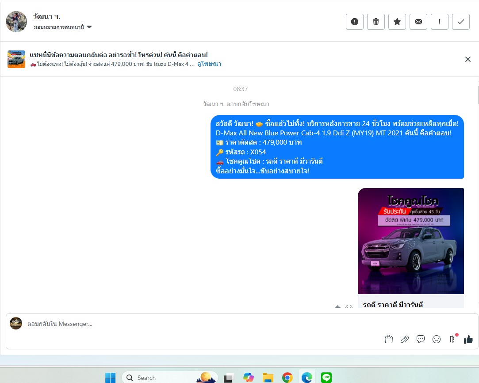The height and width of the screenshot is (383, 479).
Task: Open Google Chrome from taskbar
Action: point(287,378)
